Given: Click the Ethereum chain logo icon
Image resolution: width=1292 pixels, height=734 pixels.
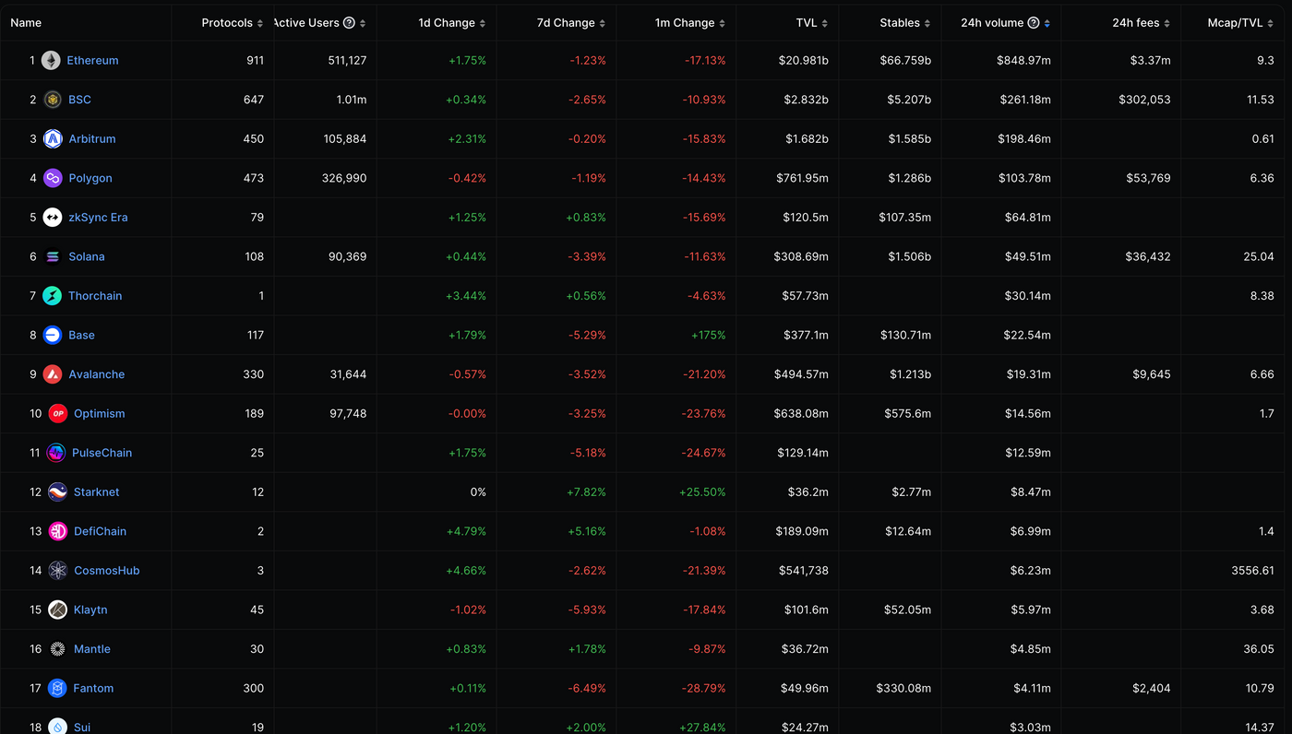Looking at the screenshot, I should [51, 61].
